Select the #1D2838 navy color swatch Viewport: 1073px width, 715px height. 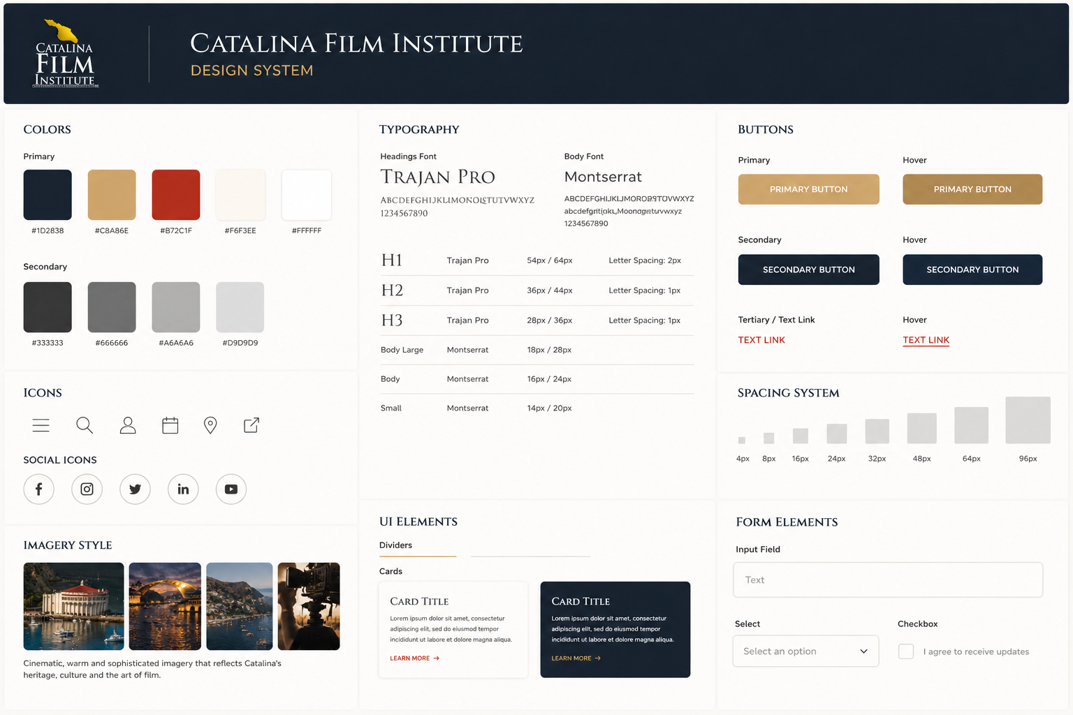click(x=48, y=195)
